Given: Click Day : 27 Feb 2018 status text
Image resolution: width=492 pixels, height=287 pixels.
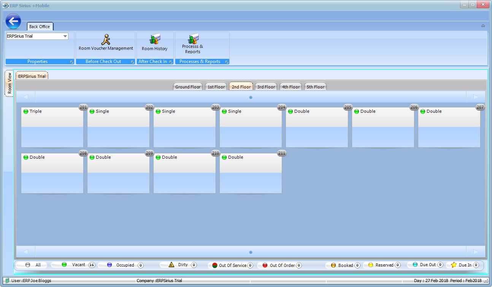Looking at the screenshot, I should coord(431,281).
